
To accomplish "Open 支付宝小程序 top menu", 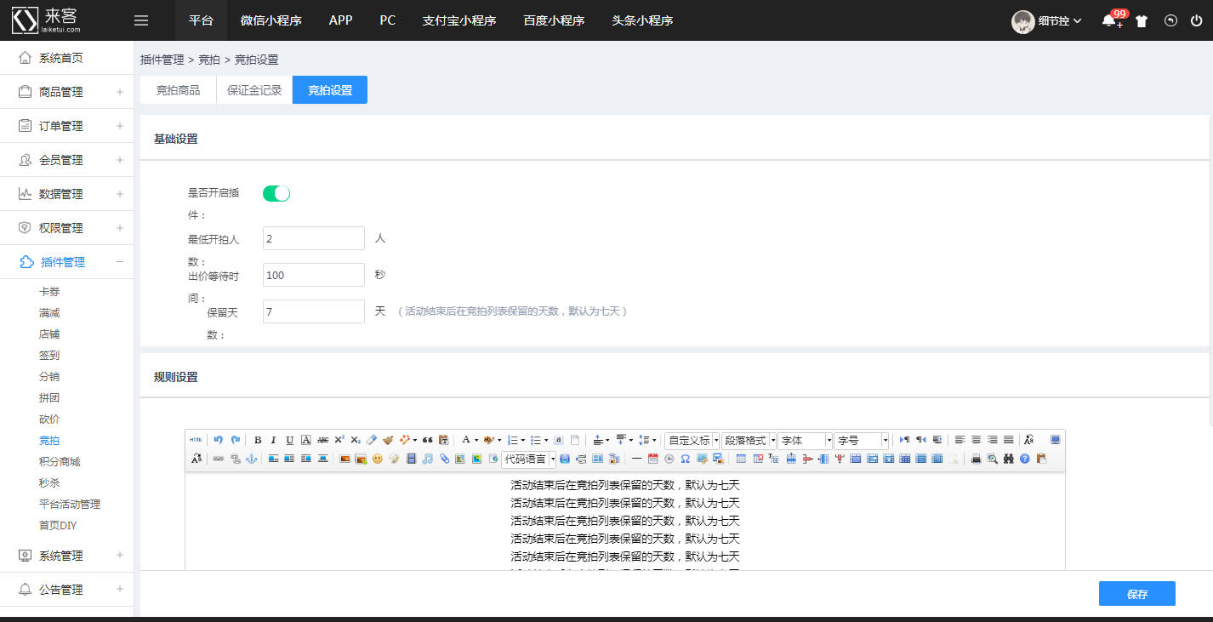I will coord(459,20).
